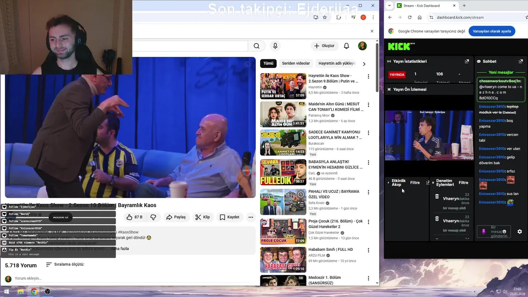Open options menu for Maide'nin Altın Günü video

point(368,105)
